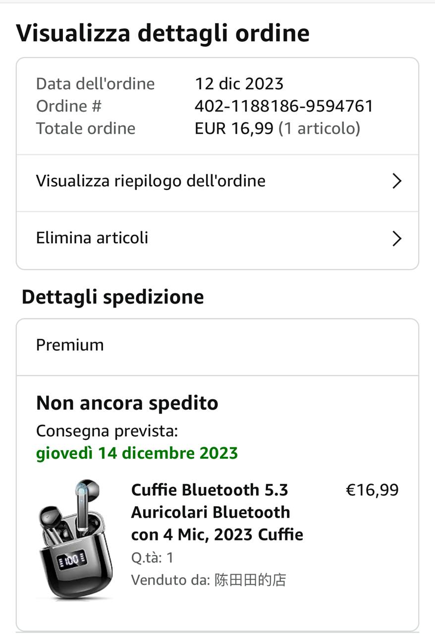Tap the order total EUR 16,99

pyautogui.click(x=234, y=128)
